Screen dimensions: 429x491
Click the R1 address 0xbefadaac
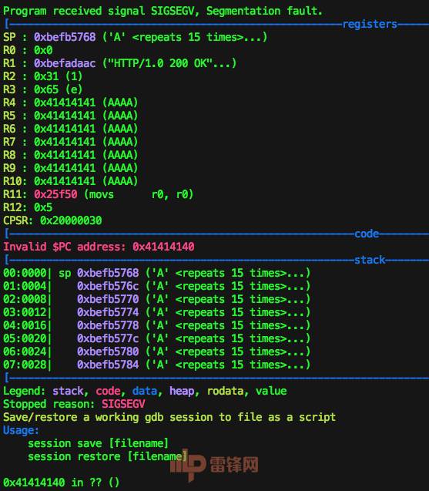coord(65,63)
